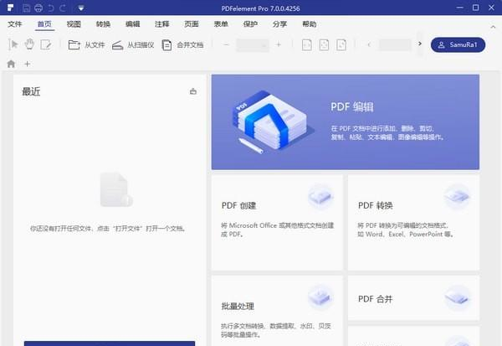Click the redo arrow in the title bar
The height and width of the screenshot is (346, 502).
point(63,8)
